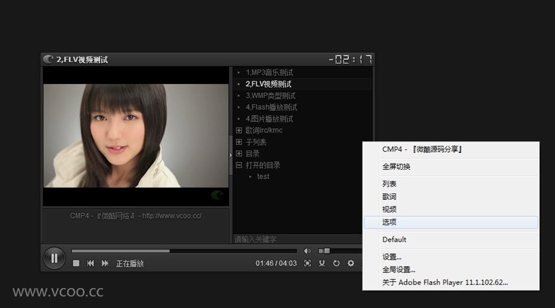The image size is (555, 308).
Task: Expand the 歌词lrc/kmc folder
Action: pos(239,130)
